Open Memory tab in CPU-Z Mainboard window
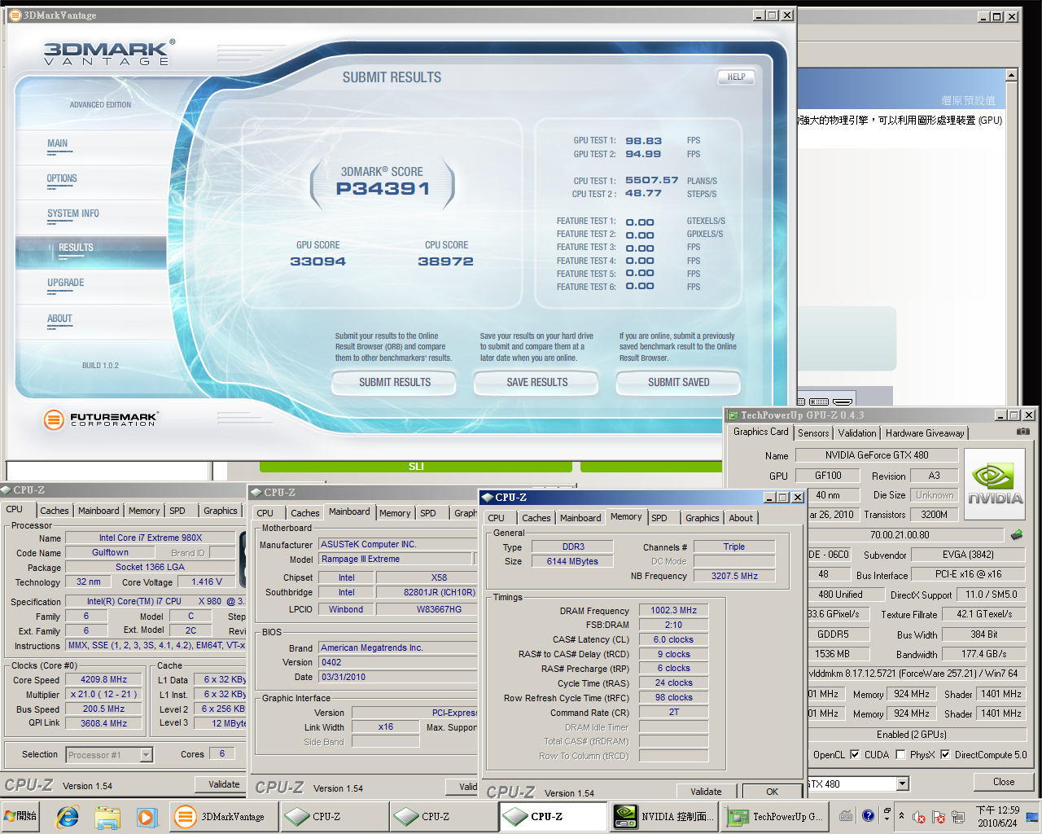Viewport: 1042px width, 834px height. (395, 513)
